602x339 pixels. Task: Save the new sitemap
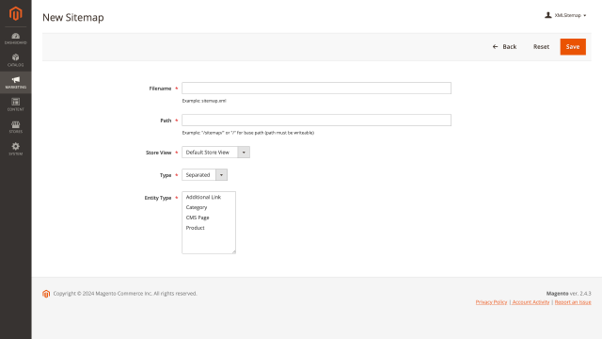(573, 46)
